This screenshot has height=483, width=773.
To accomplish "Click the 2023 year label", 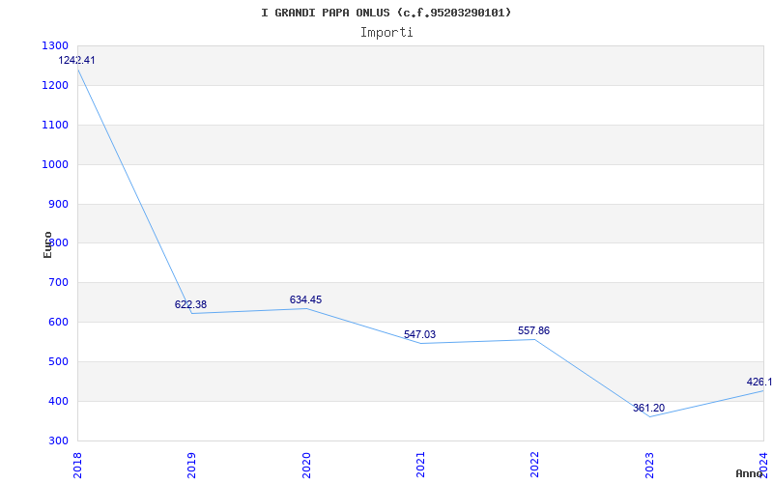I will click(x=649, y=465).
